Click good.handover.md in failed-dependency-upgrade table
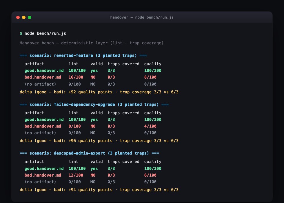The image size is (284, 203). coord(44,119)
